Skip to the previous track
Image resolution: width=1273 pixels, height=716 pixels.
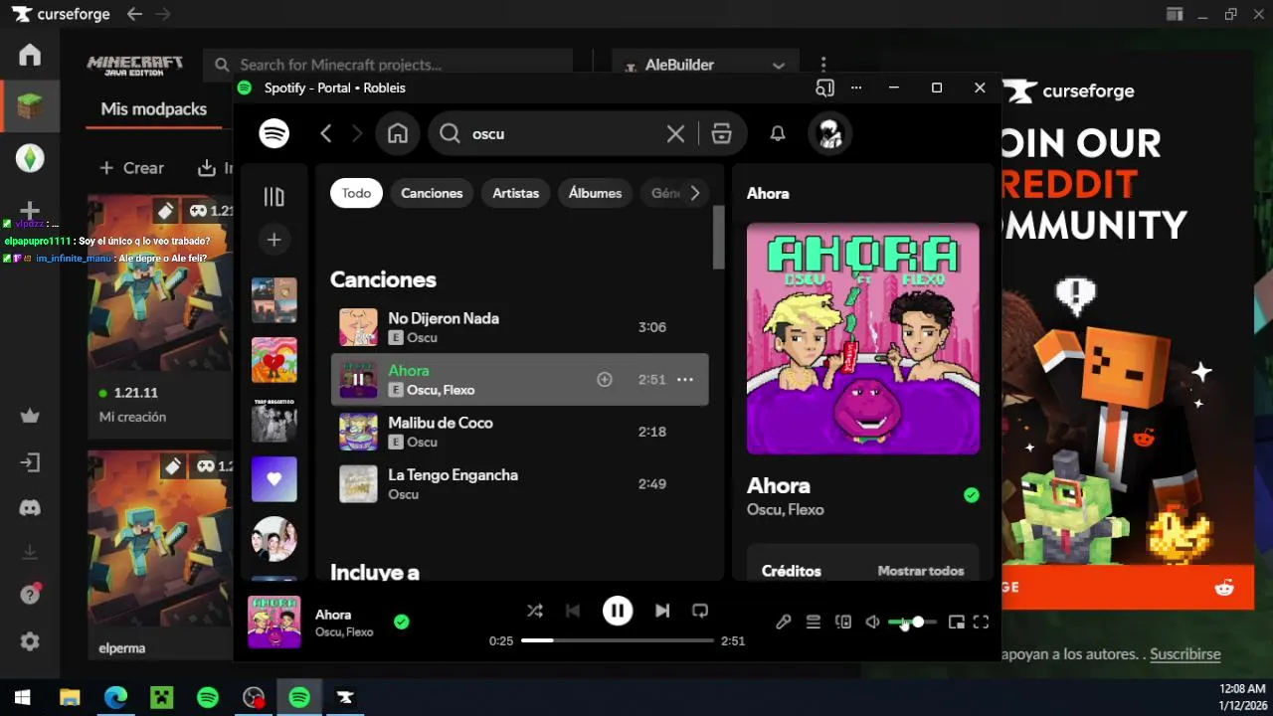tap(573, 611)
